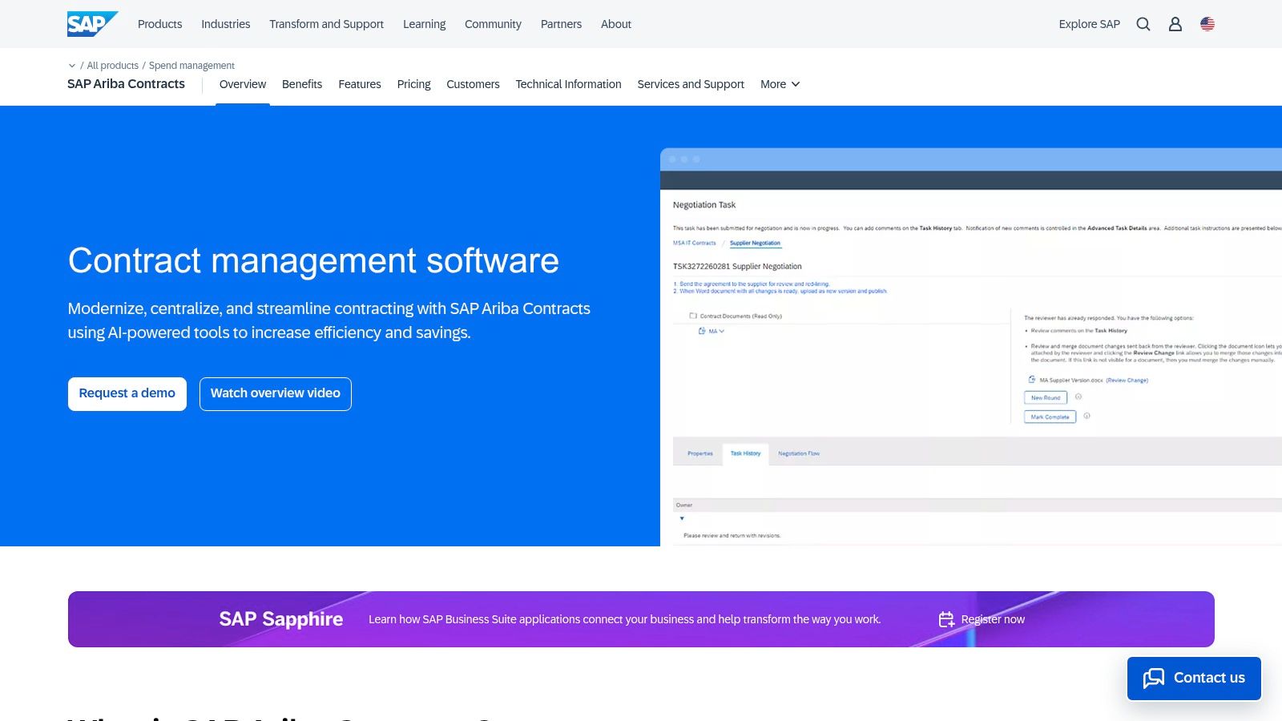The image size is (1282, 721).
Task: Click the Contact us chat icon
Action: 1154,679
